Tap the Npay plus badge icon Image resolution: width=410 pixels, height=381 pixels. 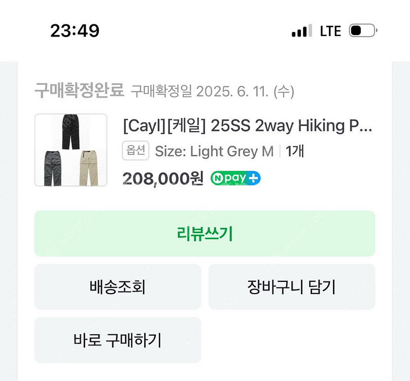click(x=235, y=178)
